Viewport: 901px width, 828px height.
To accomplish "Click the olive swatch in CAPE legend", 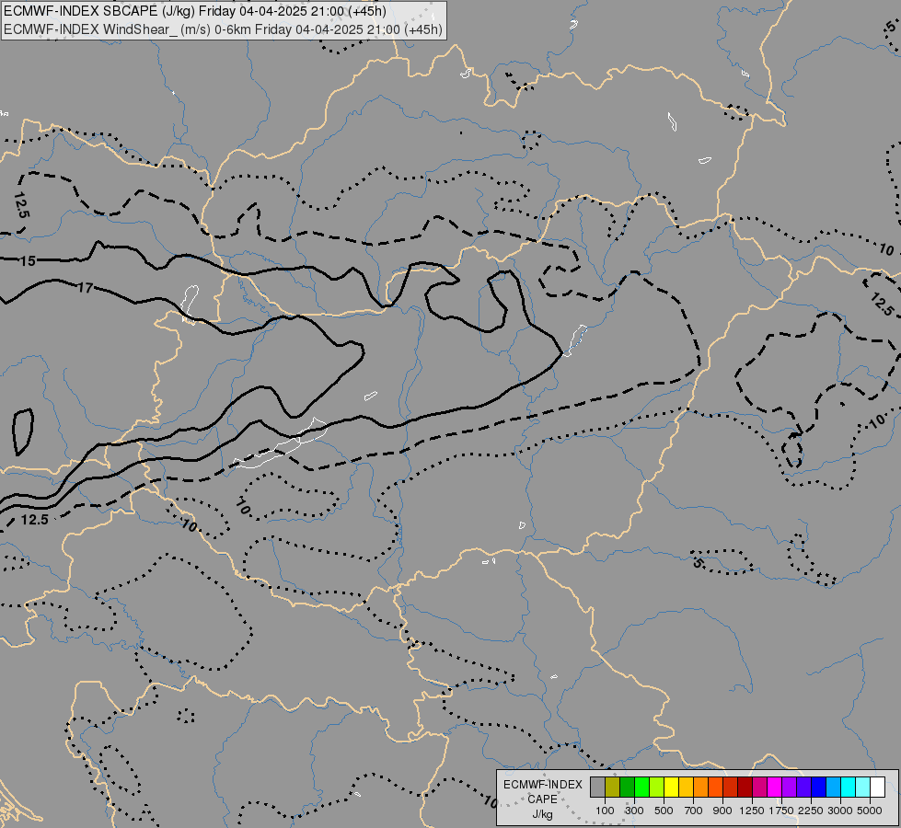I will tap(613, 787).
